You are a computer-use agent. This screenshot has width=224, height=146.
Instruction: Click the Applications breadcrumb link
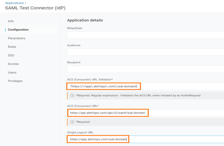(14, 3)
